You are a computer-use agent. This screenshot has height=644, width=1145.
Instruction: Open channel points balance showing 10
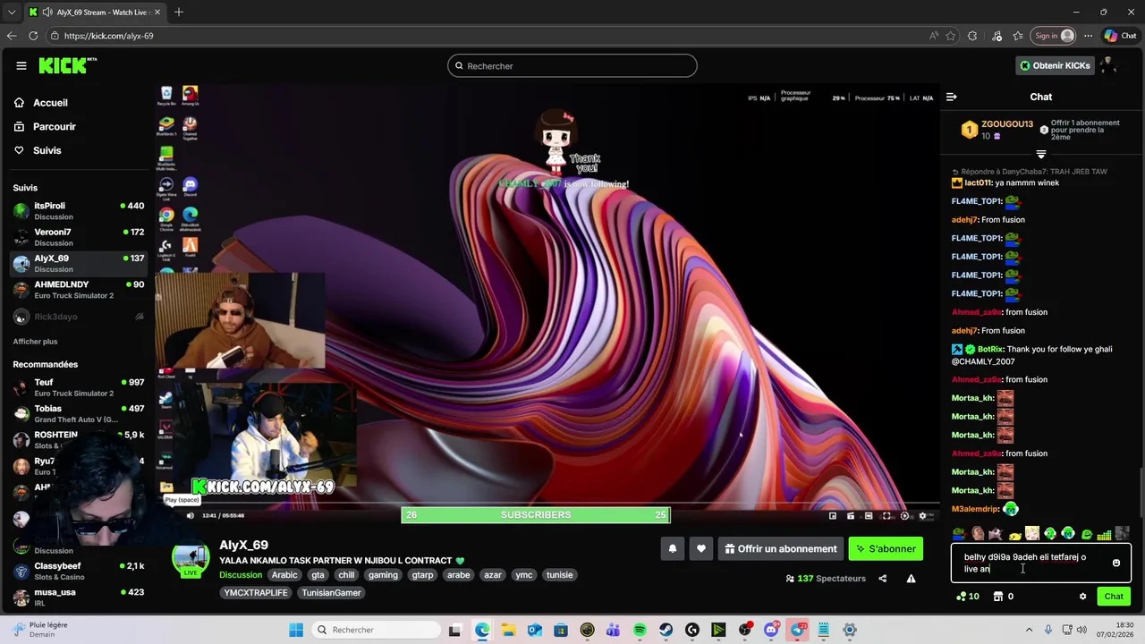pos(968,597)
